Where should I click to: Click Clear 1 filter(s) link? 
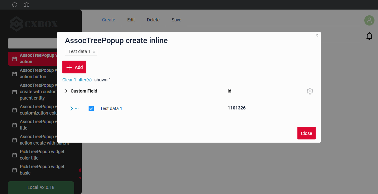[x=77, y=80]
